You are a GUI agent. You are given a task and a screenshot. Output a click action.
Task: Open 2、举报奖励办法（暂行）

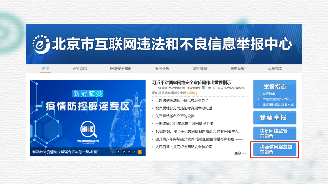(275, 99)
